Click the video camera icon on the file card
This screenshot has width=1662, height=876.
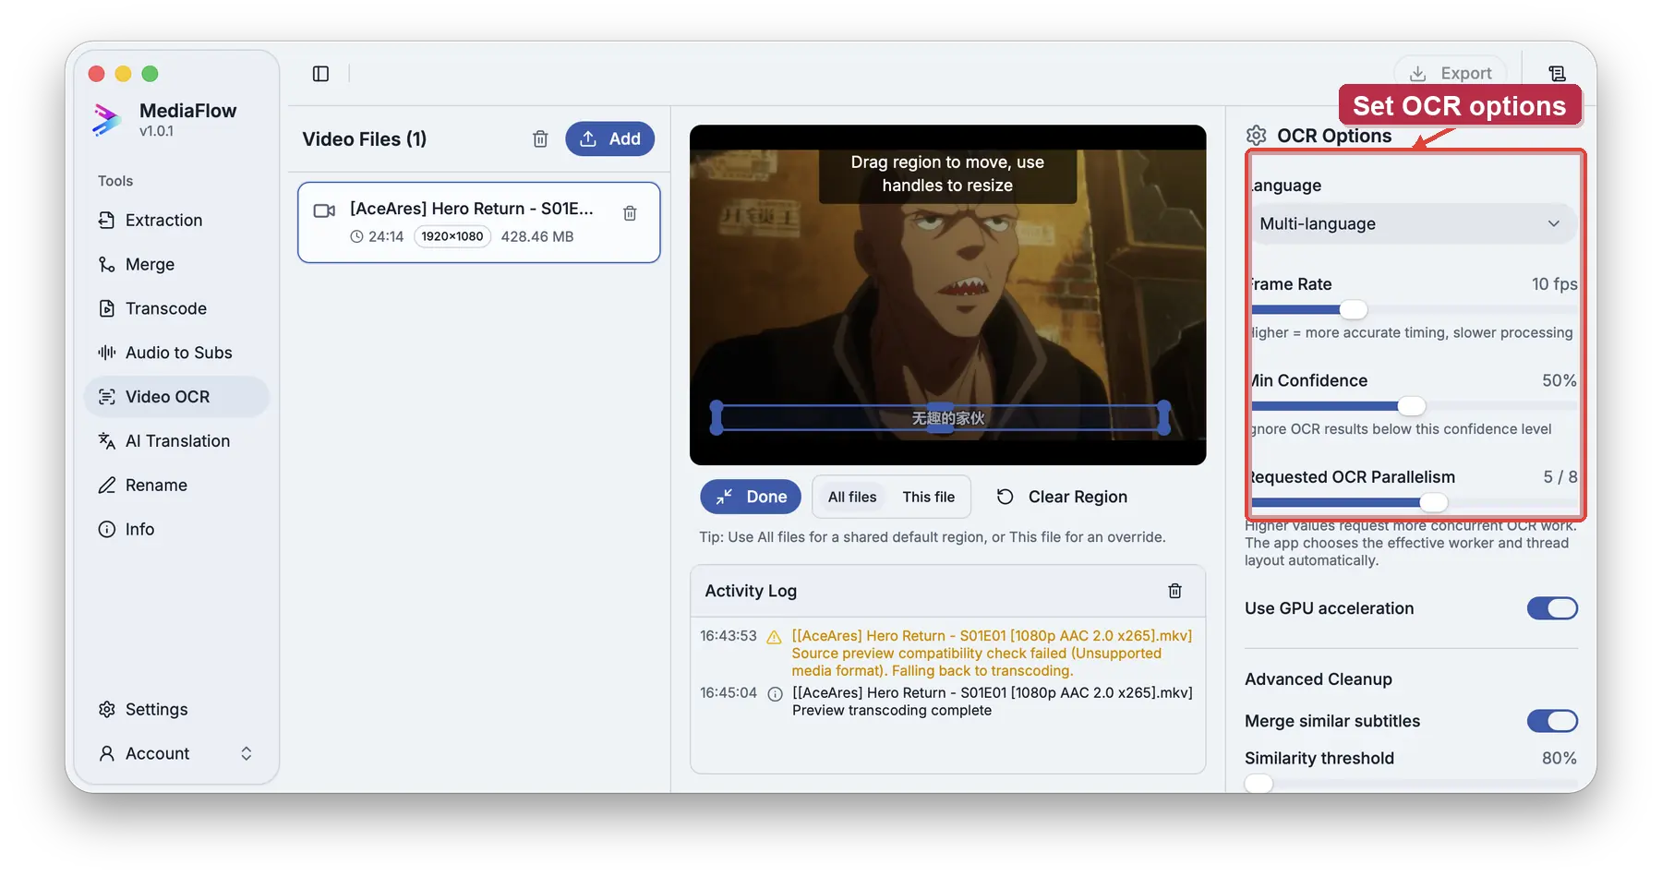pos(324,210)
